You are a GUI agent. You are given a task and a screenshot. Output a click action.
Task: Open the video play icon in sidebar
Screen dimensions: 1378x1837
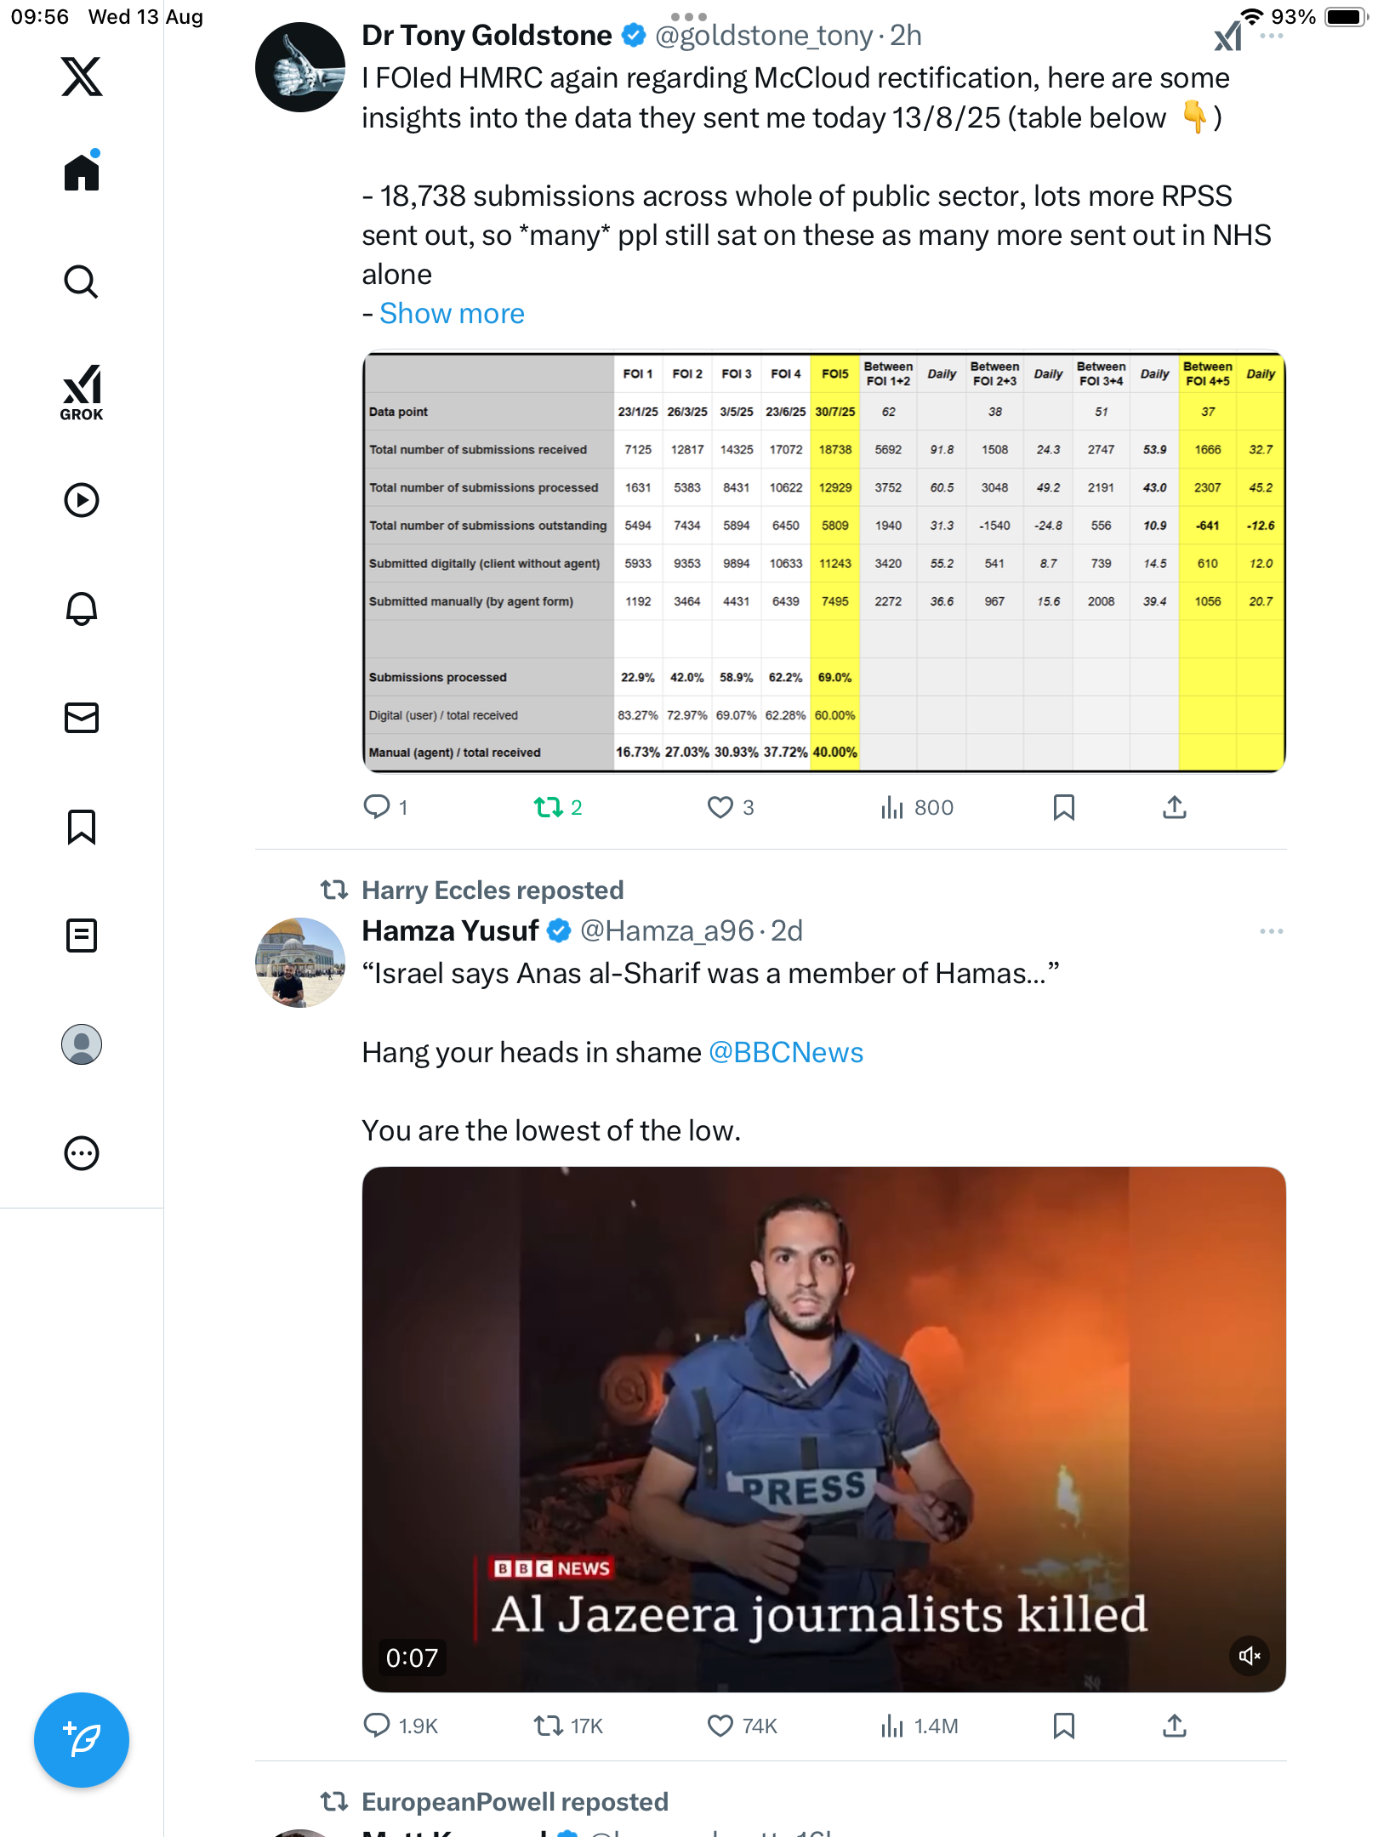82,500
